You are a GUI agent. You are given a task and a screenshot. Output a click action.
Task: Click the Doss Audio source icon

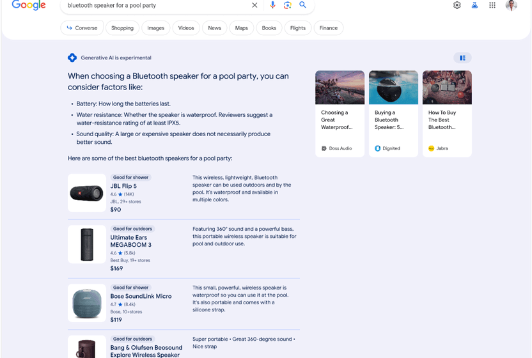click(324, 148)
